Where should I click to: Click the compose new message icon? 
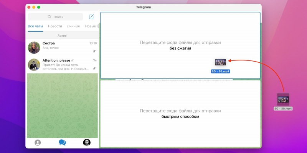coord(91,17)
